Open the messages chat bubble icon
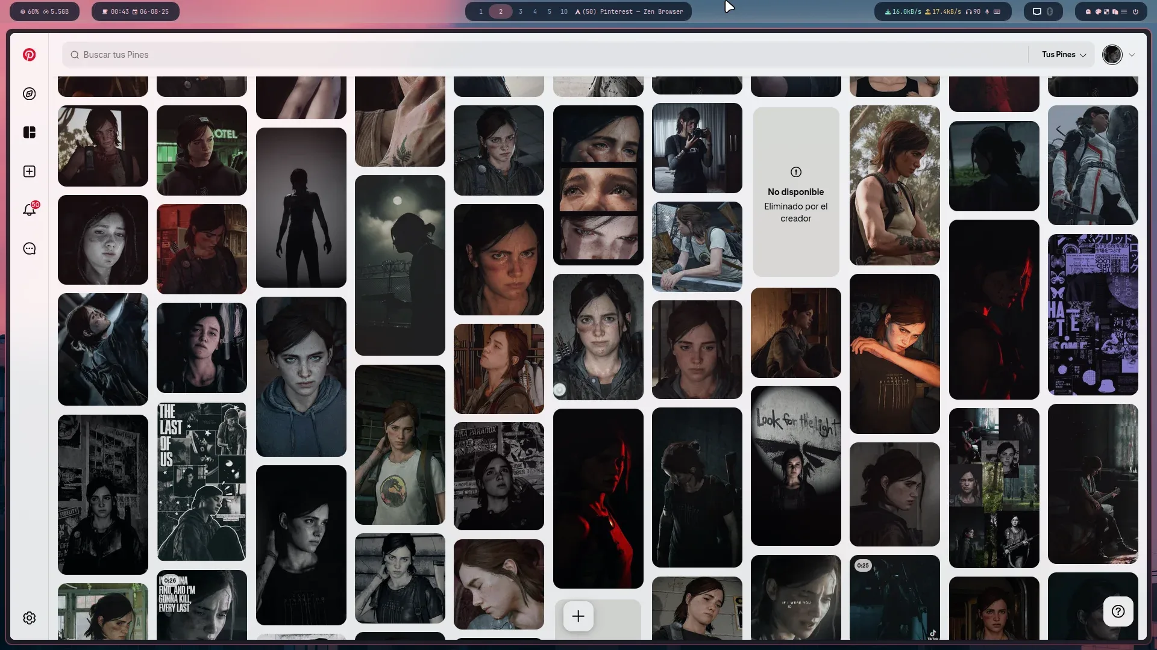This screenshot has height=650, width=1157. tap(29, 249)
